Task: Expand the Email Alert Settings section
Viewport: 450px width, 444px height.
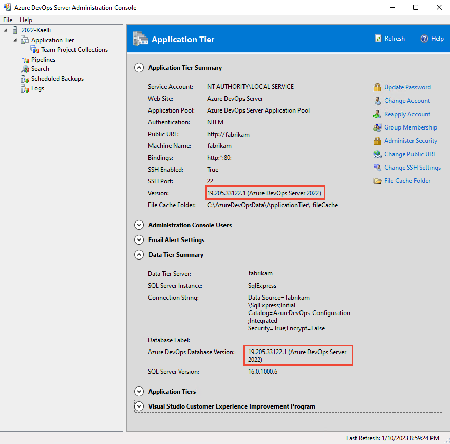Action: click(139, 239)
